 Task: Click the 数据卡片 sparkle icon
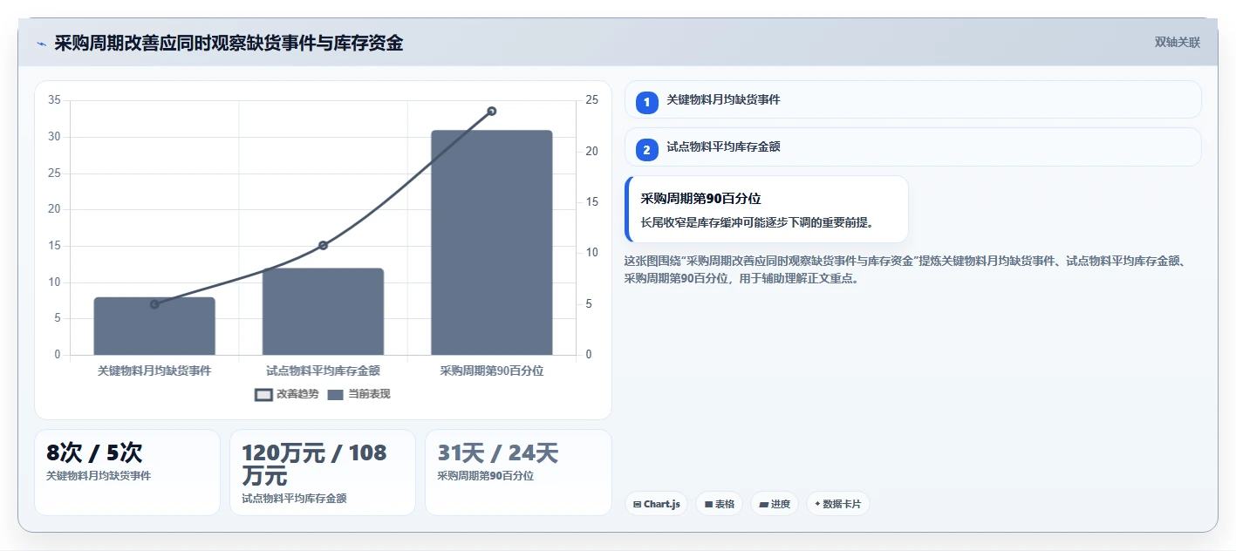click(x=817, y=504)
